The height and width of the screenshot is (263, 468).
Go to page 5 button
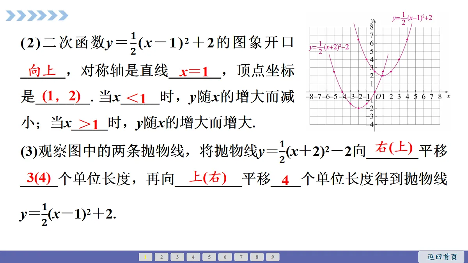pyautogui.click(x=209, y=257)
